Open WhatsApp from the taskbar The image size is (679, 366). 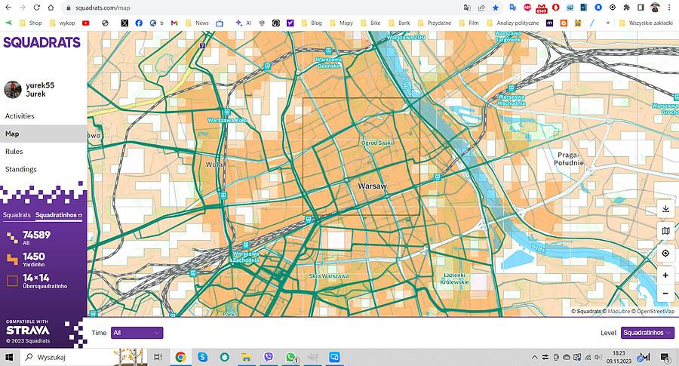pos(290,358)
